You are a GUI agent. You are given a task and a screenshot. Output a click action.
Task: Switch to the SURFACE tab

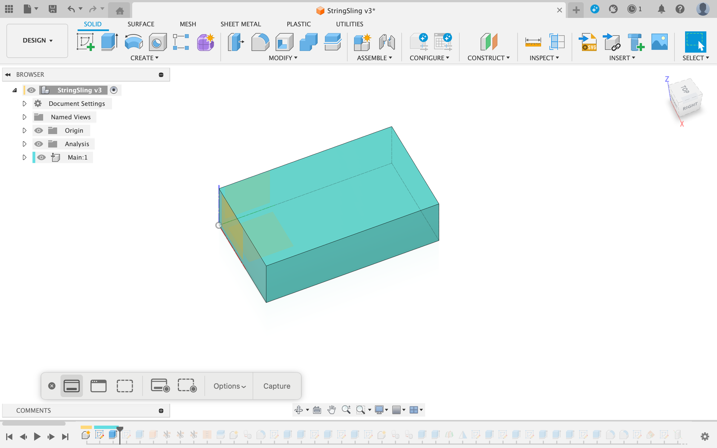[x=141, y=24]
